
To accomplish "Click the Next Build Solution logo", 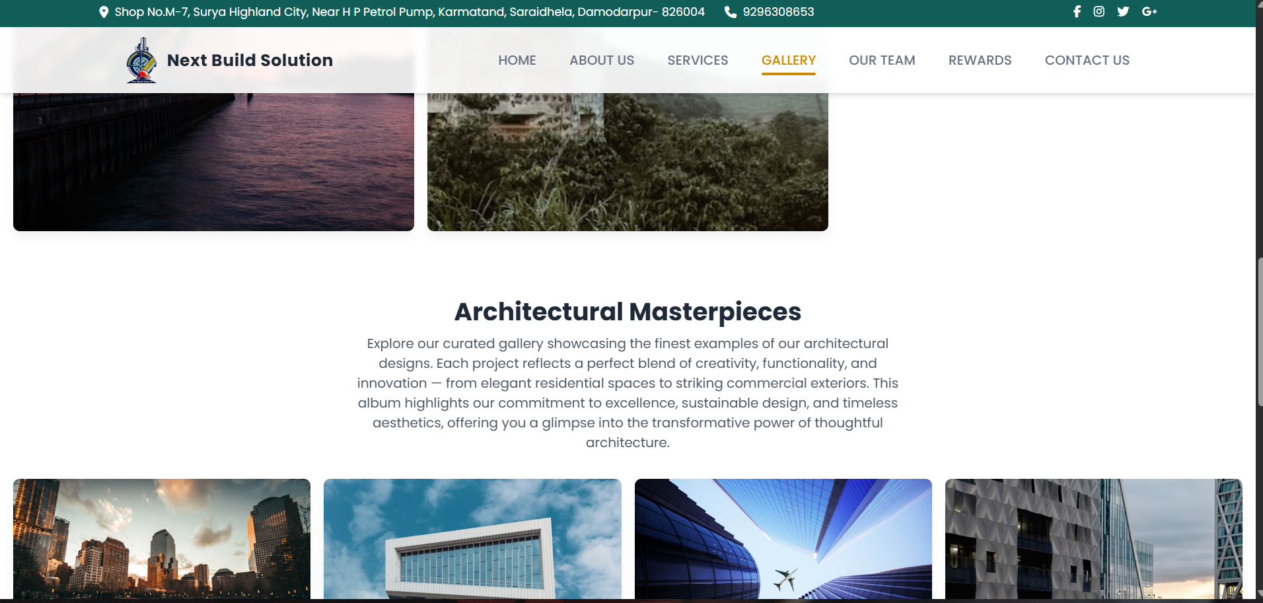I will pos(141,60).
